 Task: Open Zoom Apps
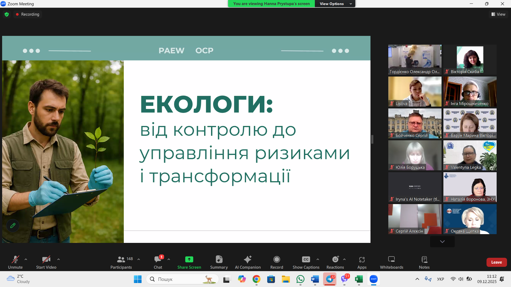362,262
